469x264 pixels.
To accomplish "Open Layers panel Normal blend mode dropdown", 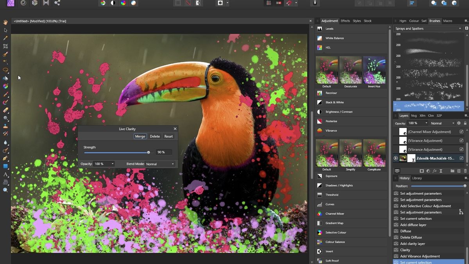I will point(442,123).
